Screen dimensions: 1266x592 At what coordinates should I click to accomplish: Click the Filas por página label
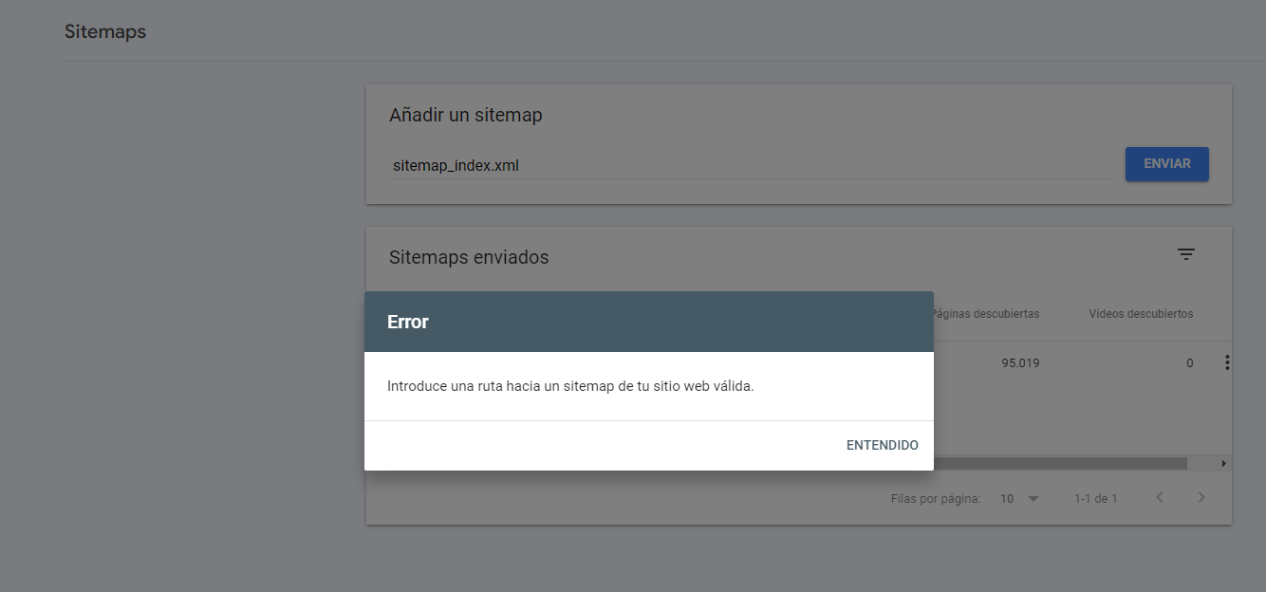936,498
